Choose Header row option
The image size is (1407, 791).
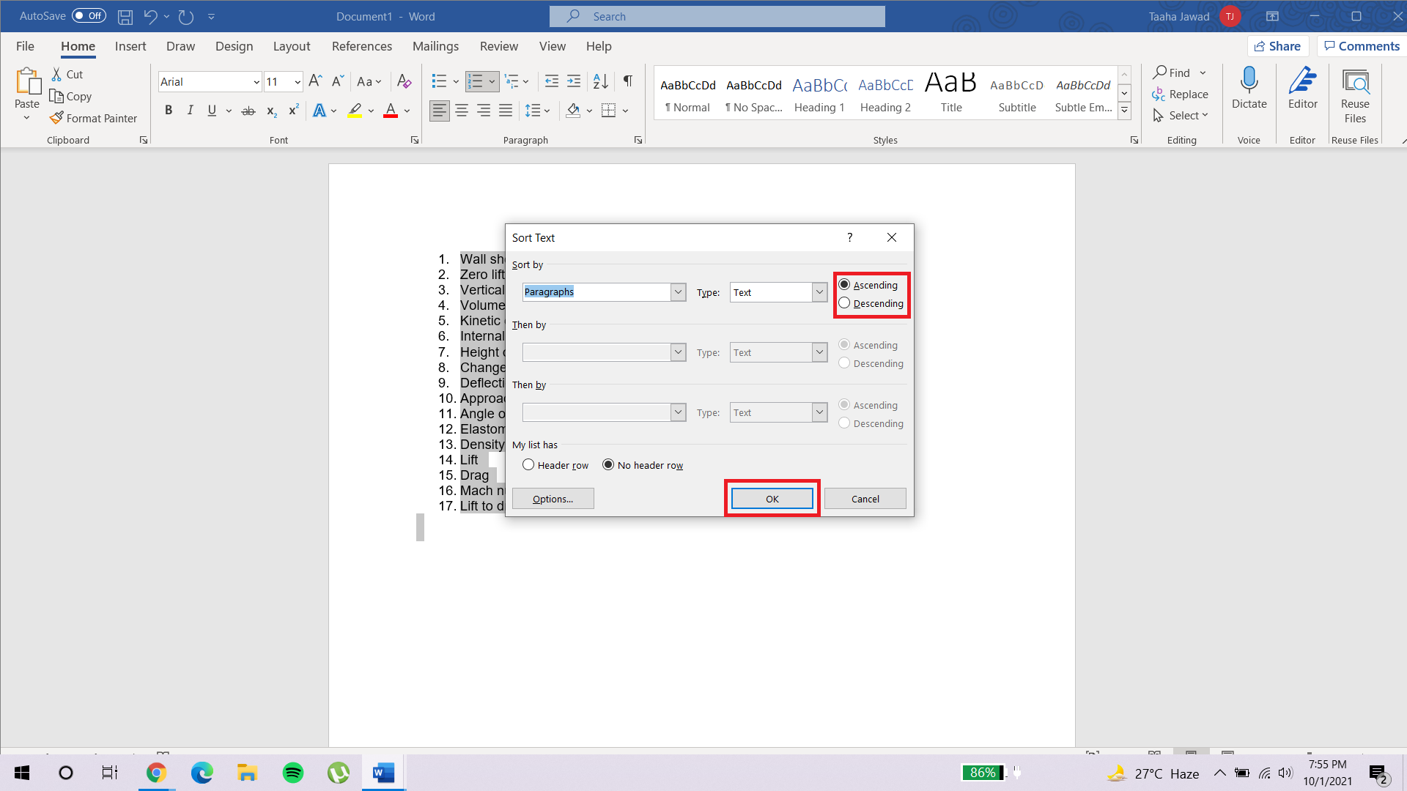tap(555, 465)
